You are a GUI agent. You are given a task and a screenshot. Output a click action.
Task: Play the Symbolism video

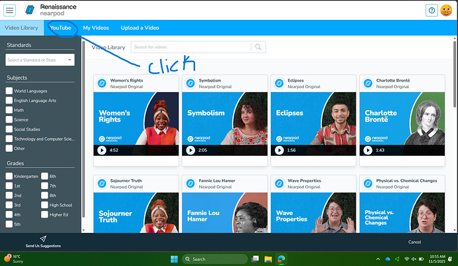tap(191, 151)
